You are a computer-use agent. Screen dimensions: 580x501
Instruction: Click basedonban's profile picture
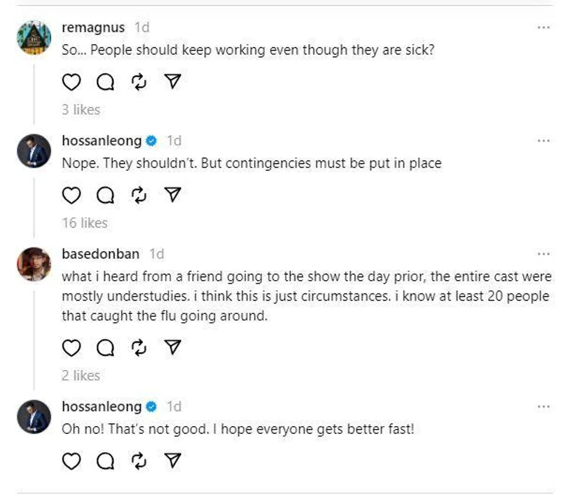tap(34, 264)
